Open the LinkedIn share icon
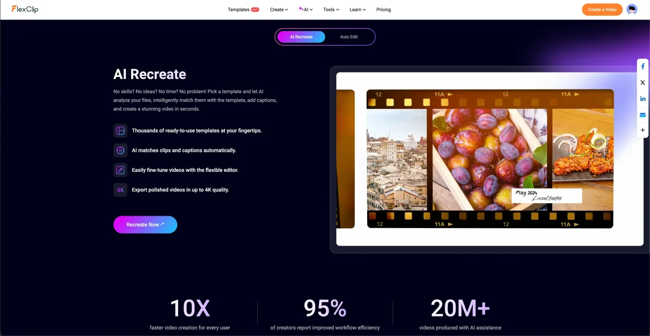The width and height of the screenshot is (650, 336). [x=642, y=99]
